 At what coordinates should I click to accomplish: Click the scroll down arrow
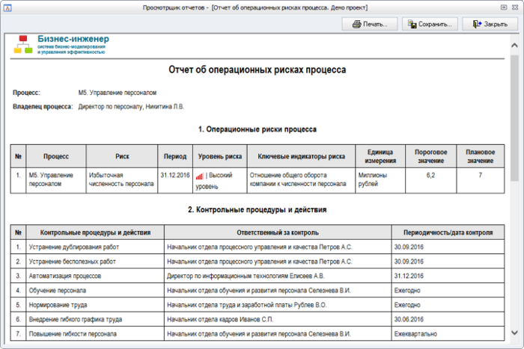(514, 333)
